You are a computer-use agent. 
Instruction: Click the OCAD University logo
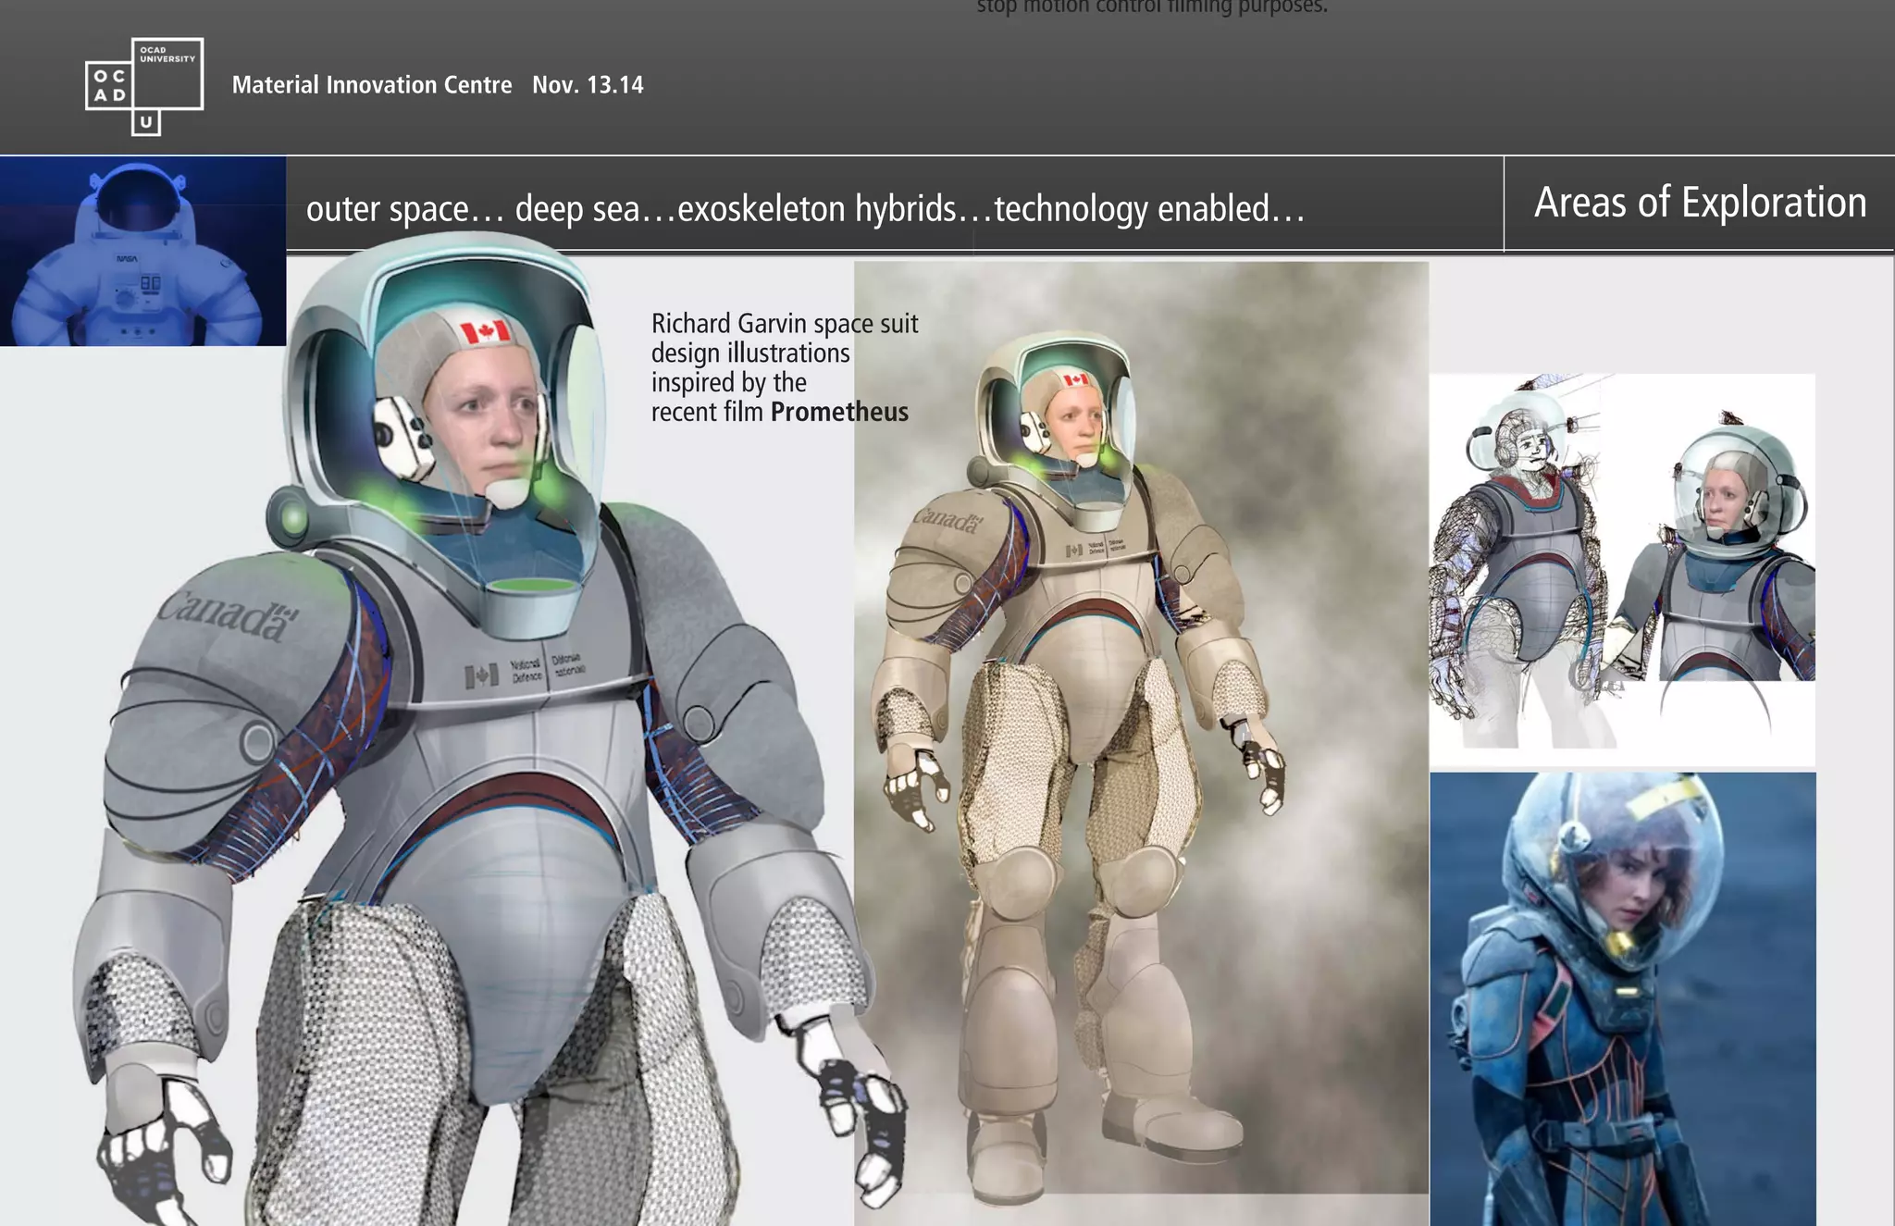(x=144, y=86)
